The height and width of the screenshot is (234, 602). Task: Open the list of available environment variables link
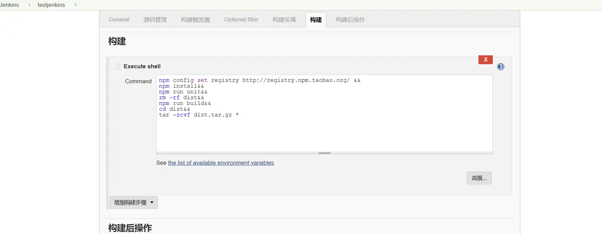point(221,163)
